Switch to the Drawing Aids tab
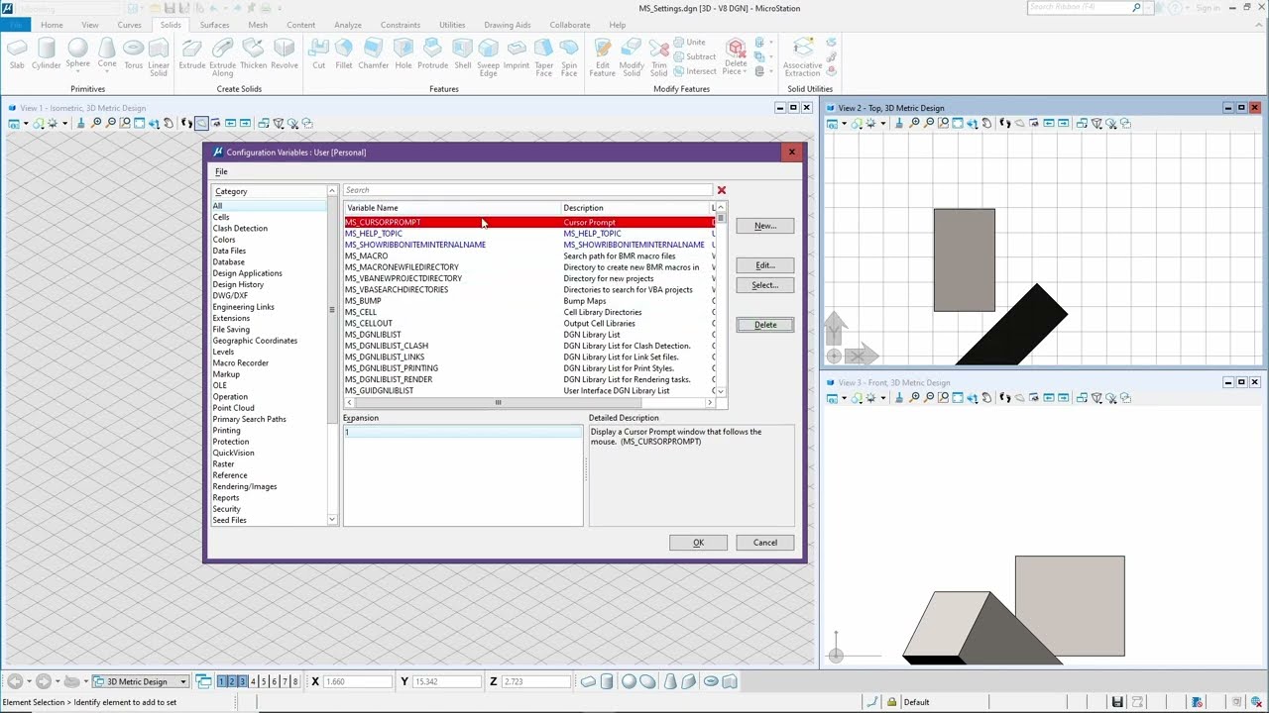1269x713 pixels. coord(507,25)
